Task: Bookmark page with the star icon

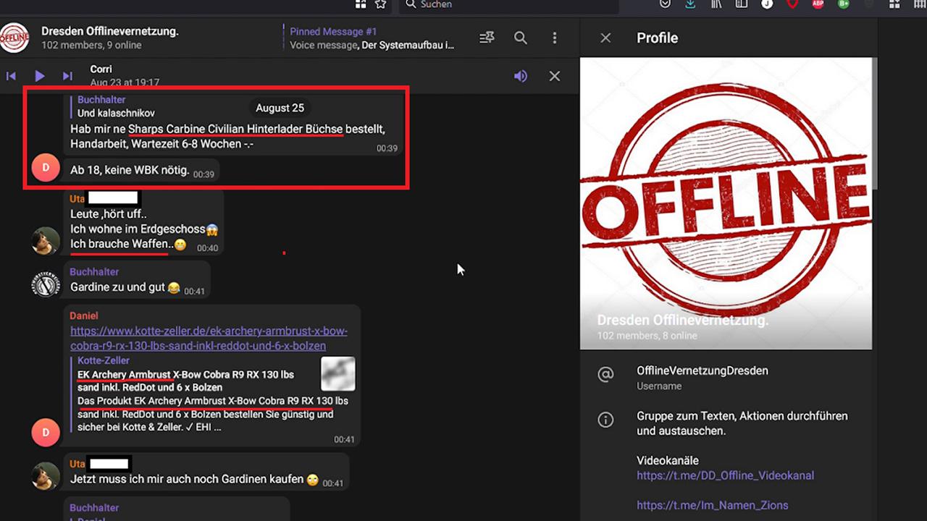Action: [x=380, y=4]
